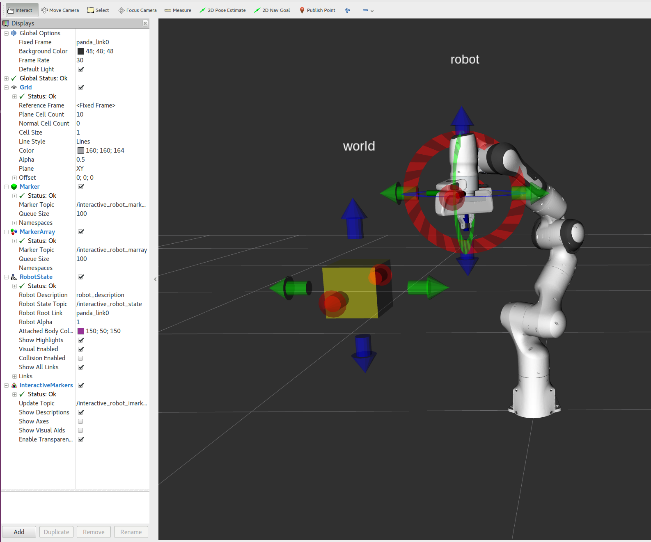Select the RobotState display item

(36, 277)
